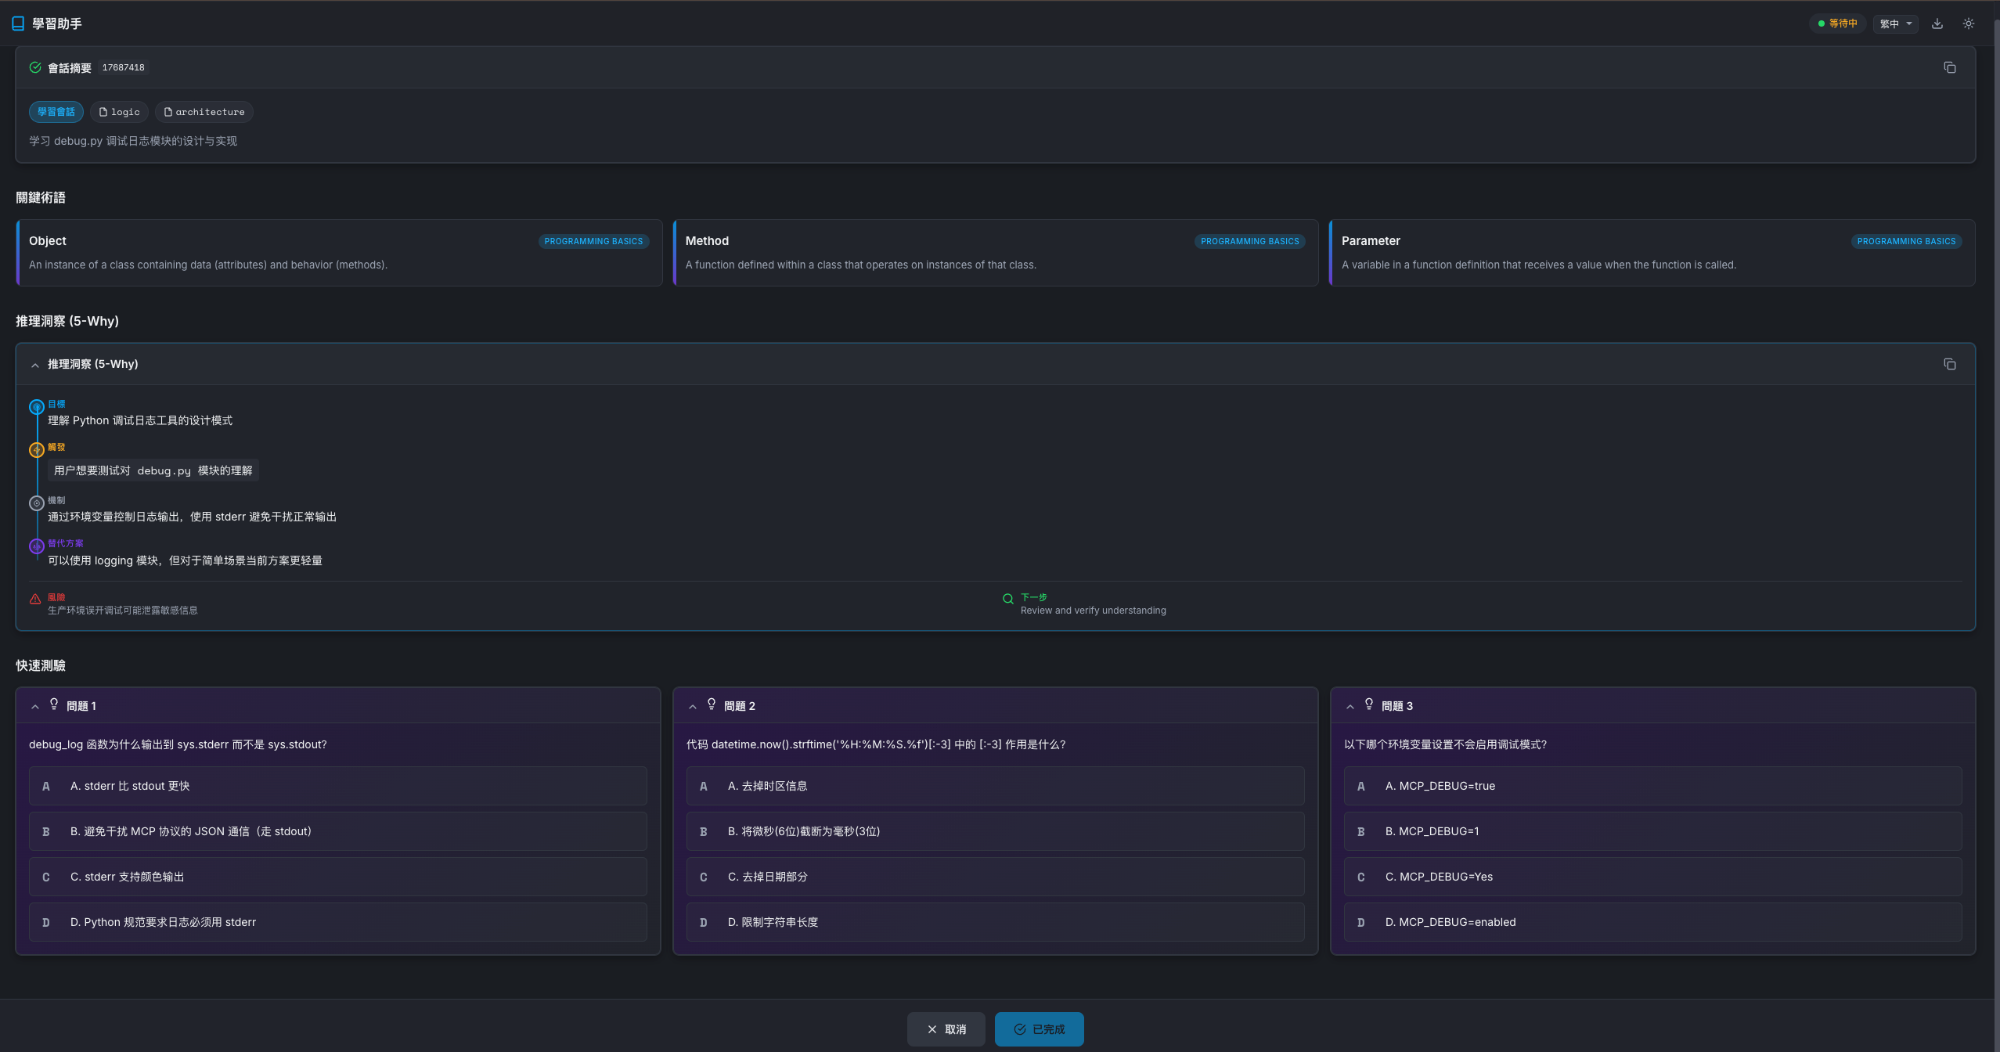This screenshot has width=2000, height=1052.
Task: Click PROGRAMMING BASICS badge on Method card
Action: (x=1250, y=241)
